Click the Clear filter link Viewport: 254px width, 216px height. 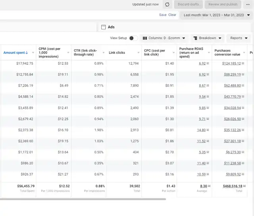[x=172, y=15]
